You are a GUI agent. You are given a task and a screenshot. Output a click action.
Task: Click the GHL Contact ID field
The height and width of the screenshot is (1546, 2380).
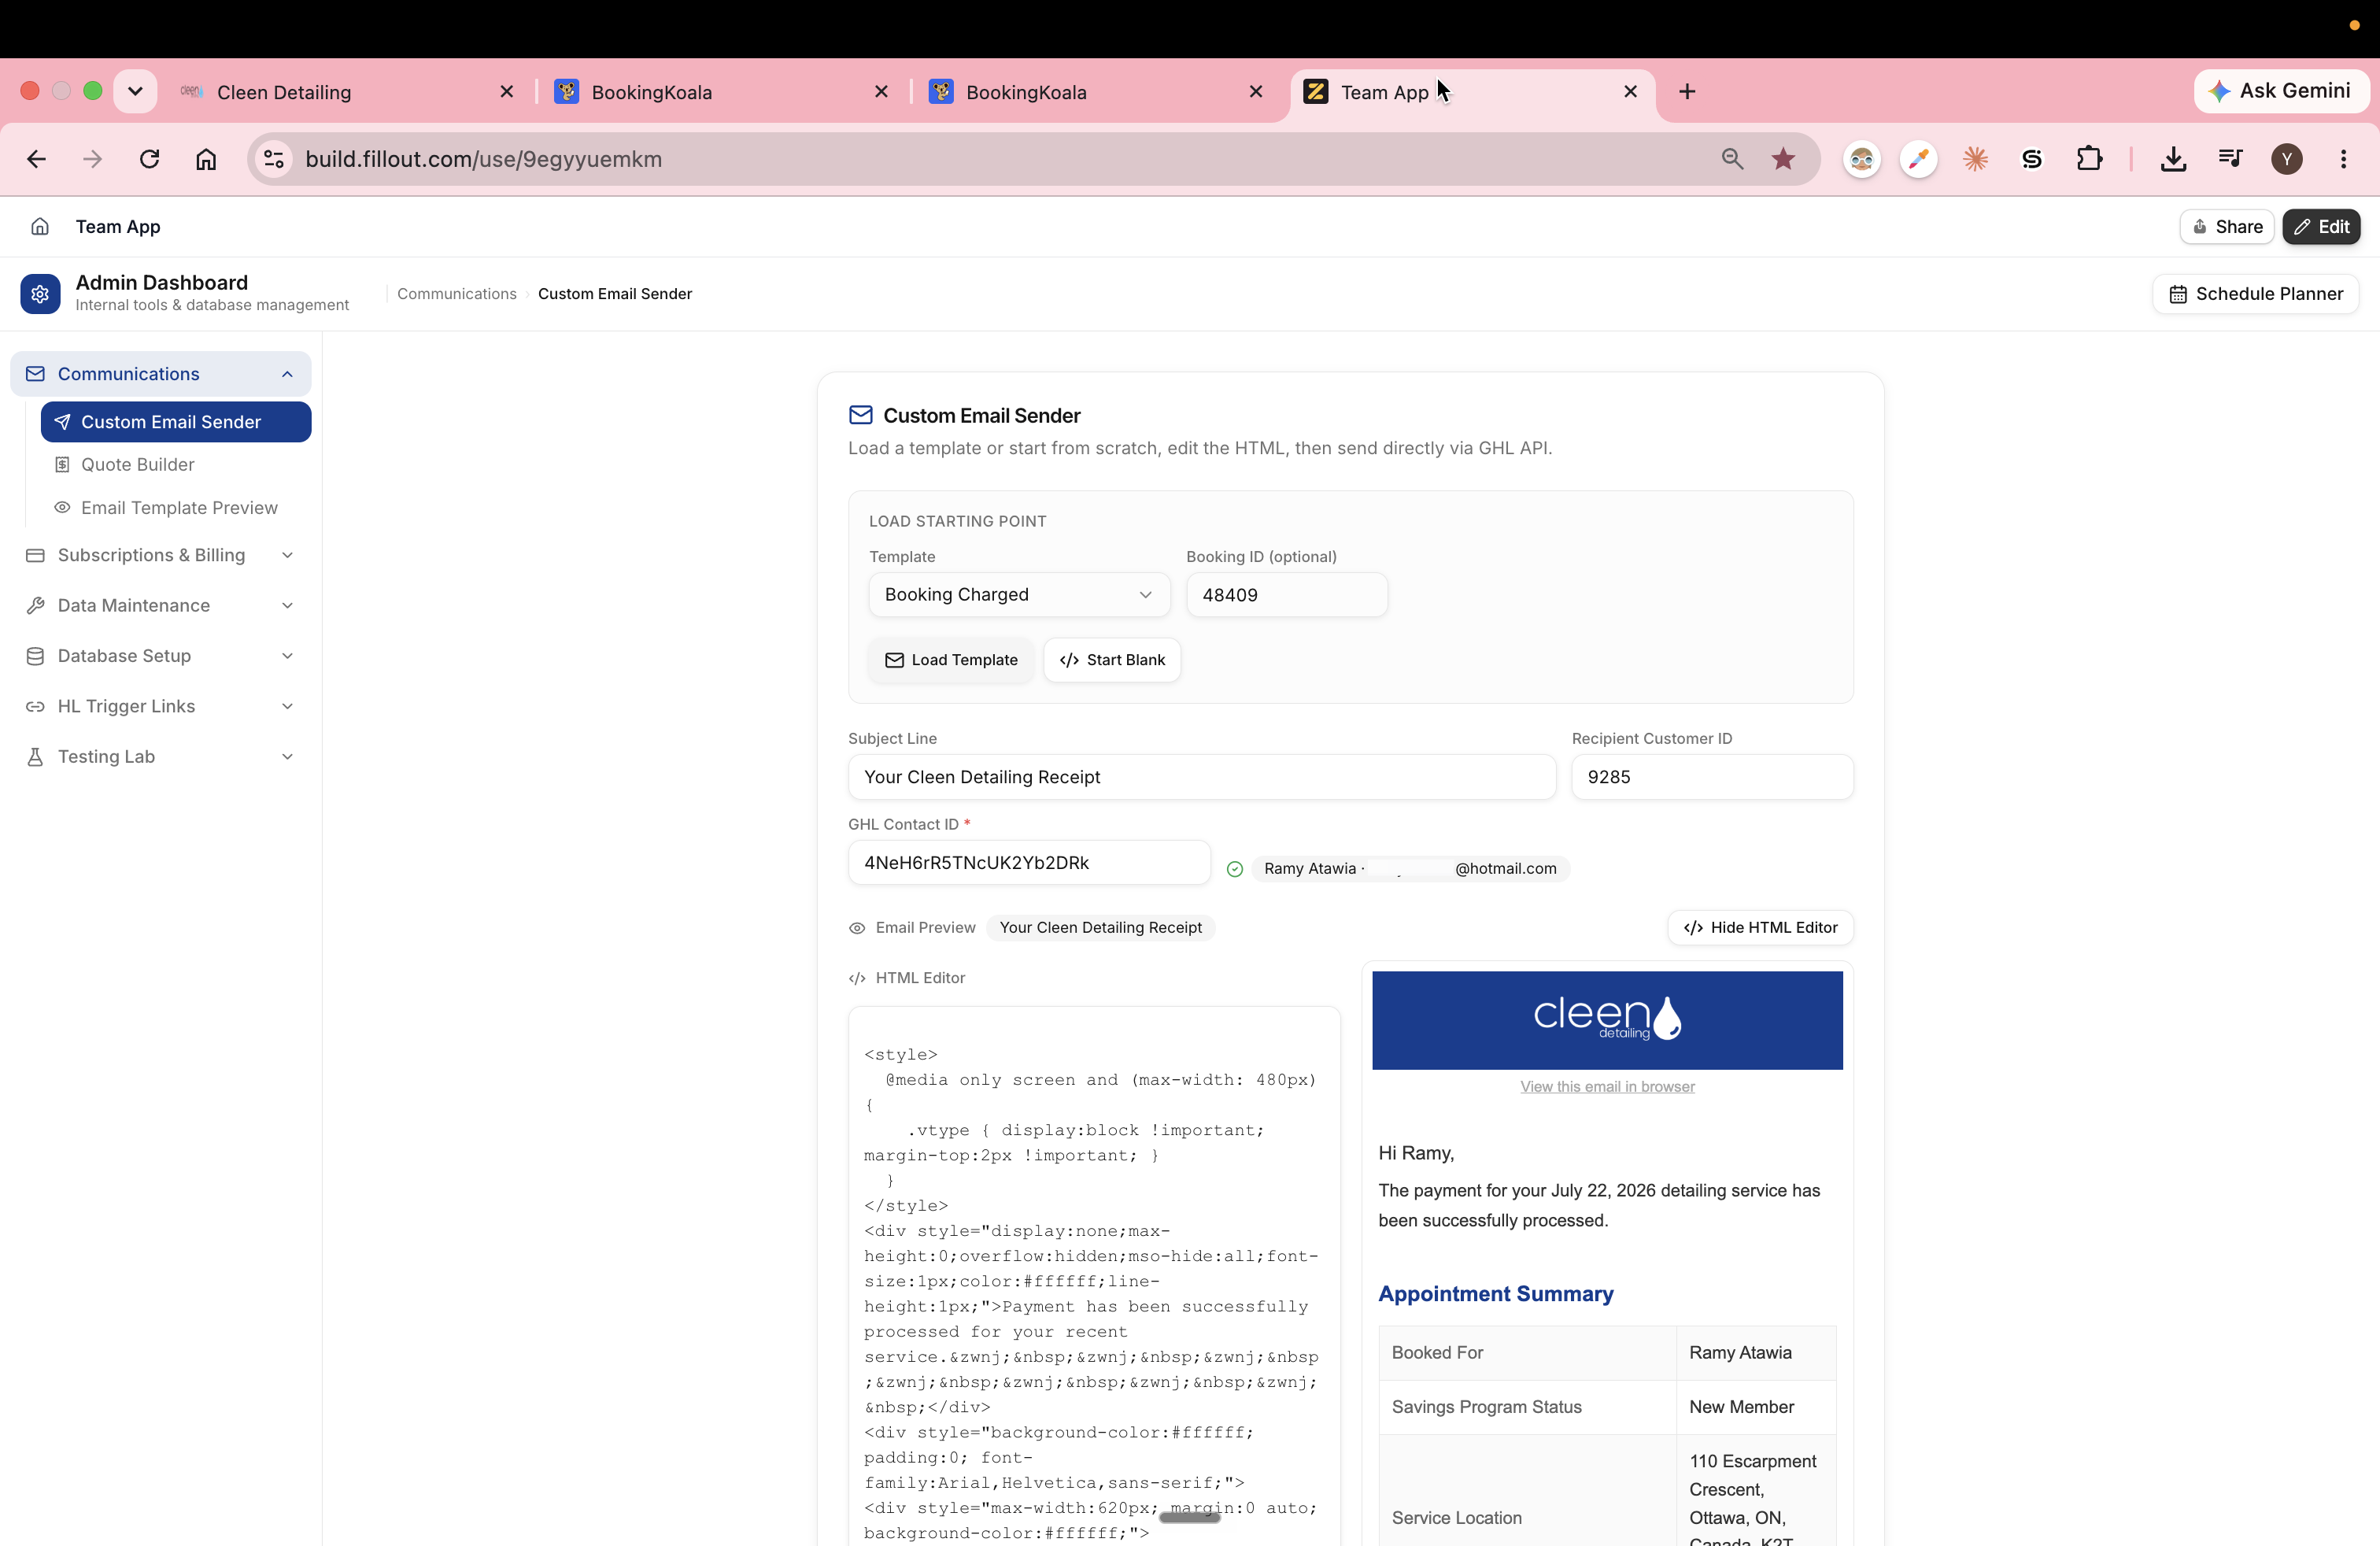pyautogui.click(x=1029, y=863)
